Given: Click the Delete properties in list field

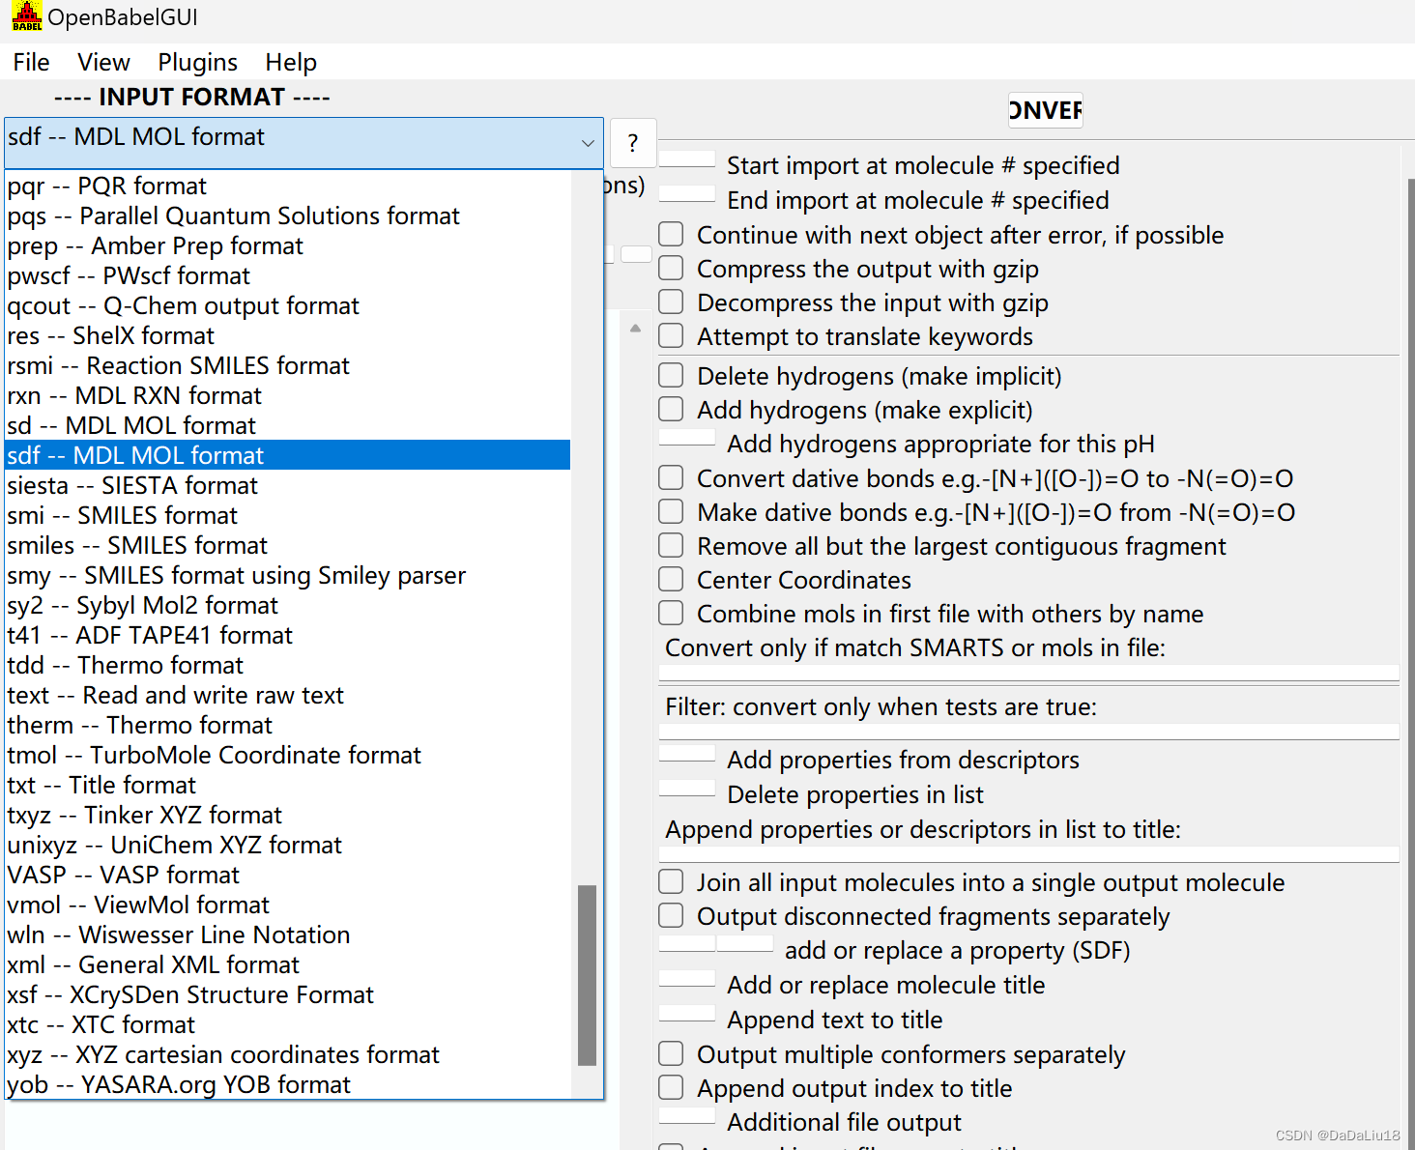Looking at the screenshot, I should click(687, 788).
